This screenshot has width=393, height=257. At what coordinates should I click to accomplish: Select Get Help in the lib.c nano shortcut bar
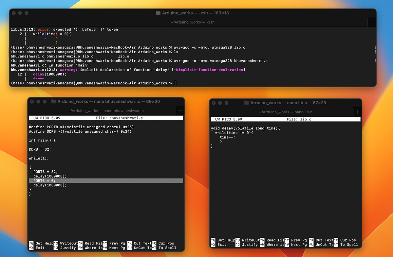click(x=225, y=240)
